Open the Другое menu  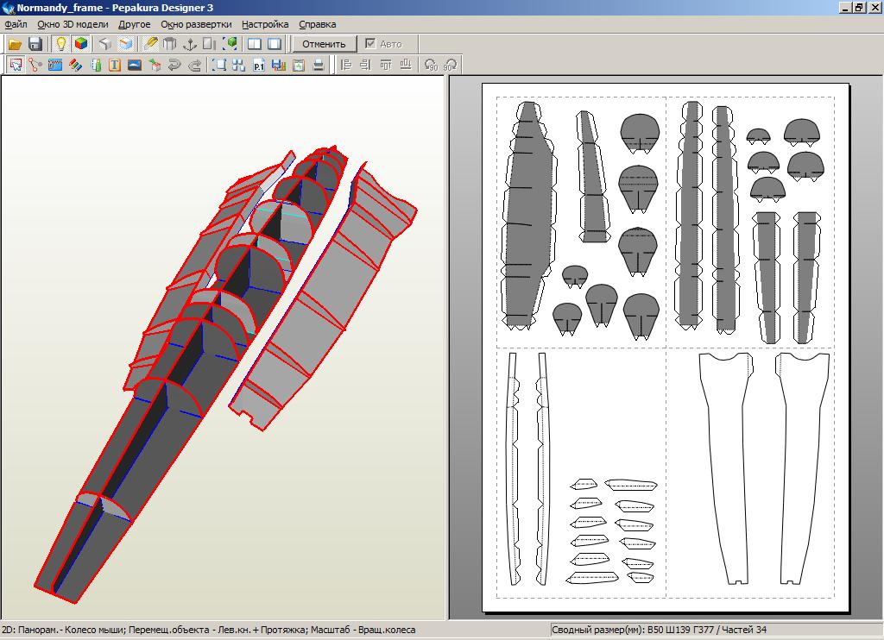click(134, 24)
